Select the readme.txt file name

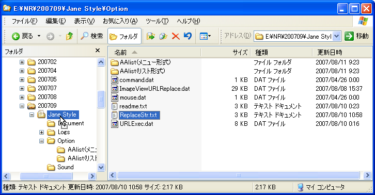[x=133, y=106]
